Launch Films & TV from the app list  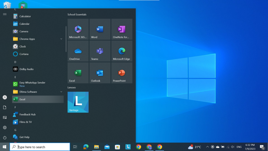pyautogui.click(x=38, y=122)
